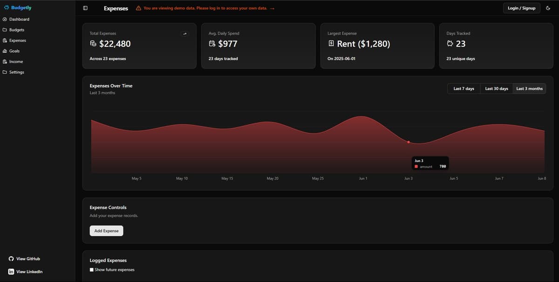Select the Last 3 months range
Screen dimensions: 559x282
[x=529, y=88]
